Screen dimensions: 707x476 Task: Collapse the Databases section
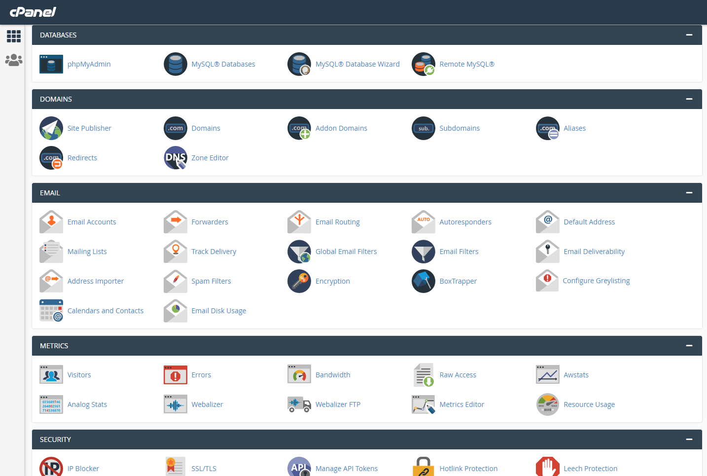(689, 35)
